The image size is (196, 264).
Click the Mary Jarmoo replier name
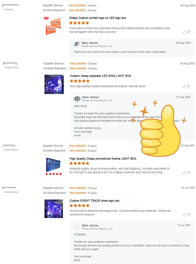(90, 43)
